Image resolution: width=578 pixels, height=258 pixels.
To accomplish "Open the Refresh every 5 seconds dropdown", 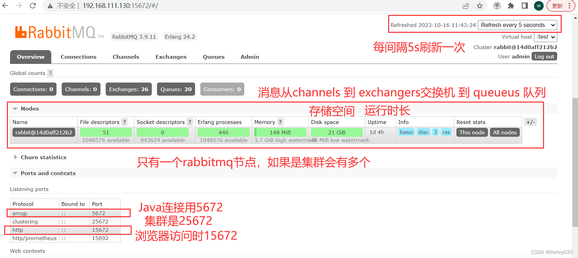I will point(517,25).
